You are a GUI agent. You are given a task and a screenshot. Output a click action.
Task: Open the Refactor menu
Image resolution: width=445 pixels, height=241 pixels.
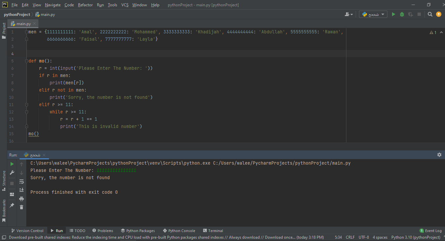pos(85,5)
